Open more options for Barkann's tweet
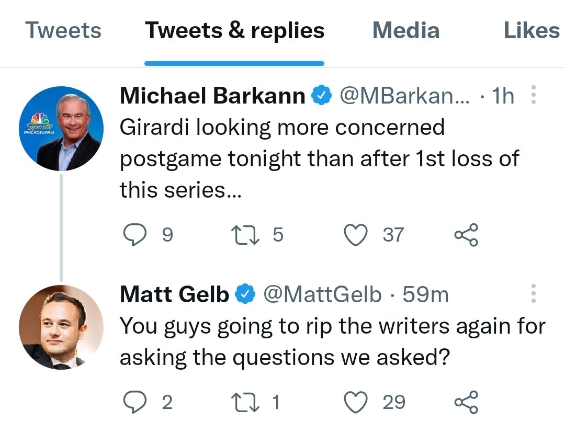The height and width of the screenshot is (433, 565). pyautogui.click(x=533, y=96)
